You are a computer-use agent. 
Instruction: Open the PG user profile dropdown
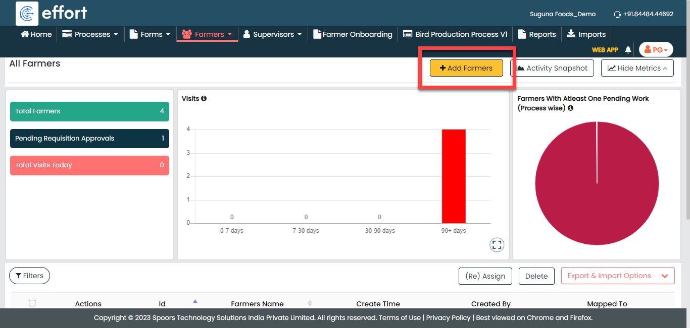pyautogui.click(x=656, y=50)
